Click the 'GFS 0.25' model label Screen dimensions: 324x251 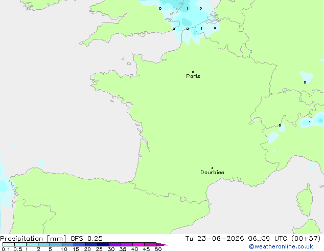[86, 239]
